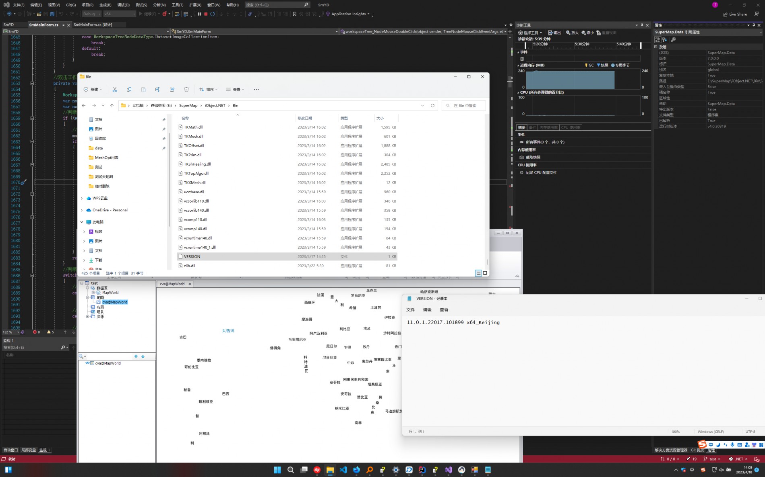
Task: Pin the 属性 properties panel
Action: [754, 25]
